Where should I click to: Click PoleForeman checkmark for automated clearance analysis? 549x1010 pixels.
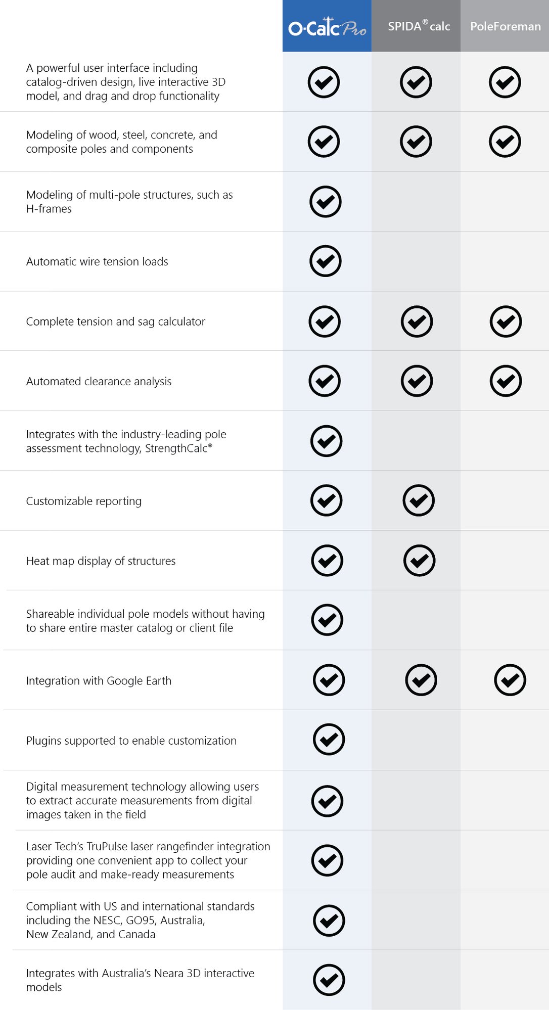pos(506,381)
